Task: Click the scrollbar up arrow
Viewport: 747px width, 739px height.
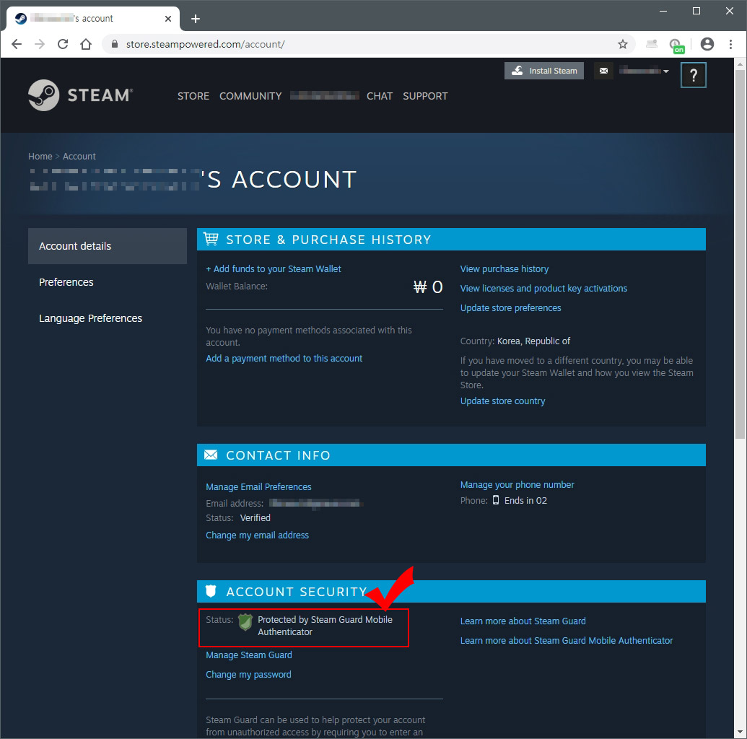Action: [740, 64]
